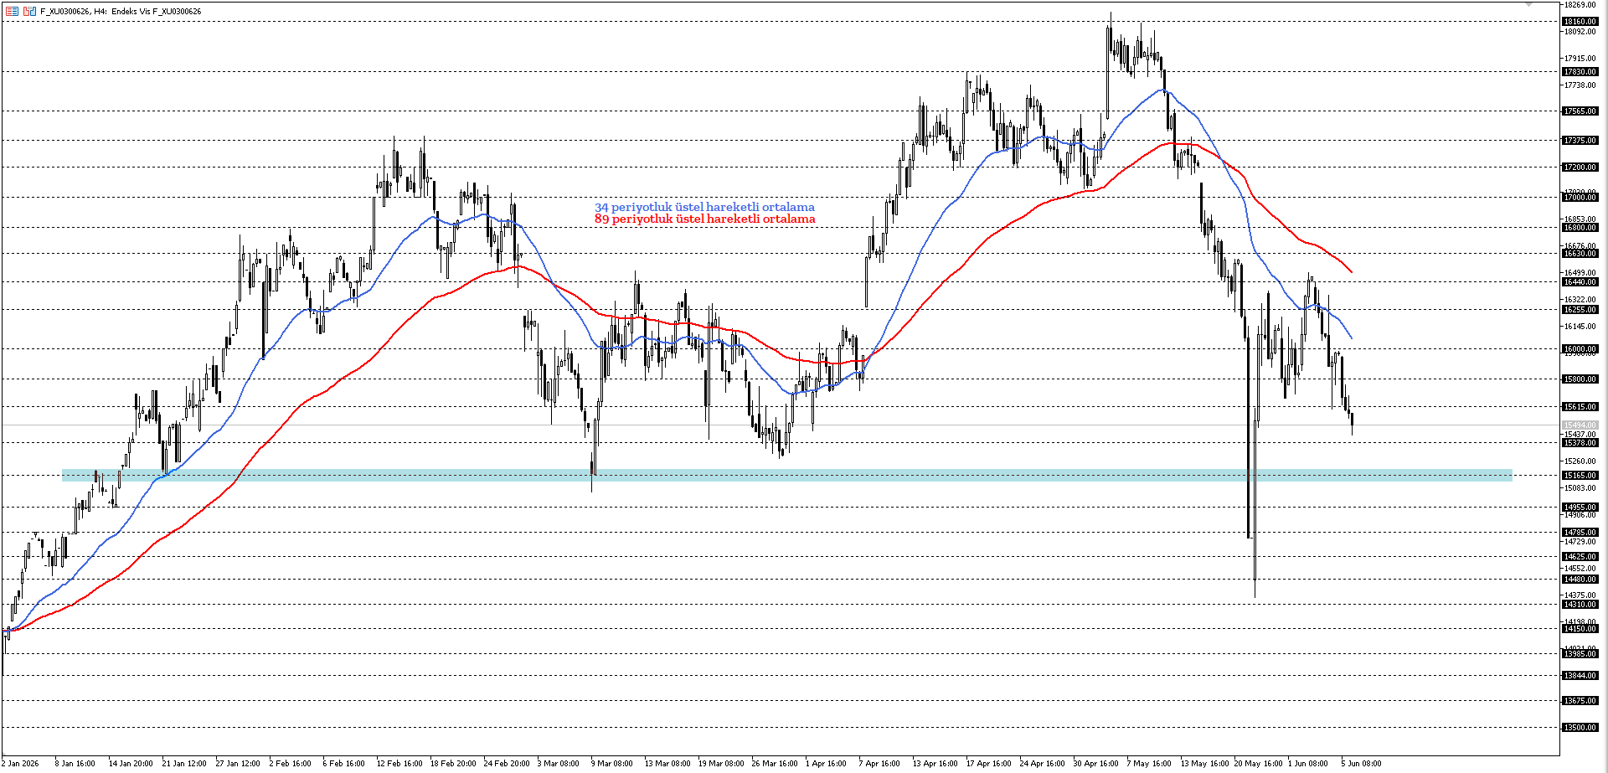
Task: Click the 14 Jan 20:00 time label
Action: pyautogui.click(x=131, y=764)
